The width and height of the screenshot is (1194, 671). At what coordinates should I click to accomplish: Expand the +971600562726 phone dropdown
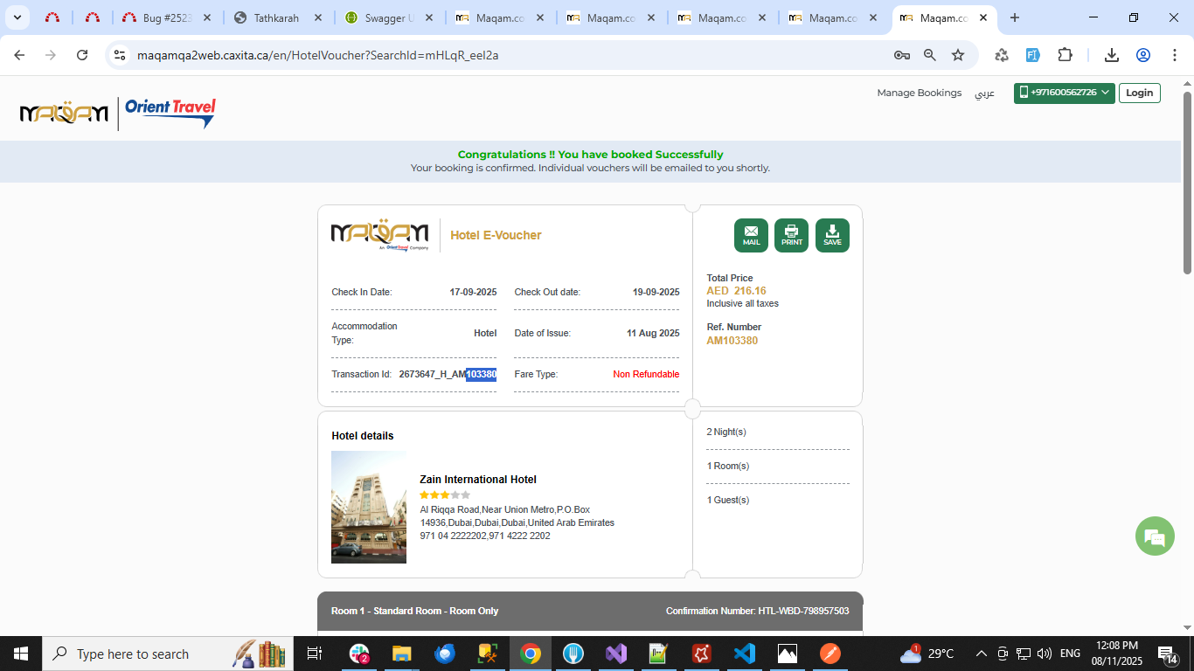[x=1064, y=93]
